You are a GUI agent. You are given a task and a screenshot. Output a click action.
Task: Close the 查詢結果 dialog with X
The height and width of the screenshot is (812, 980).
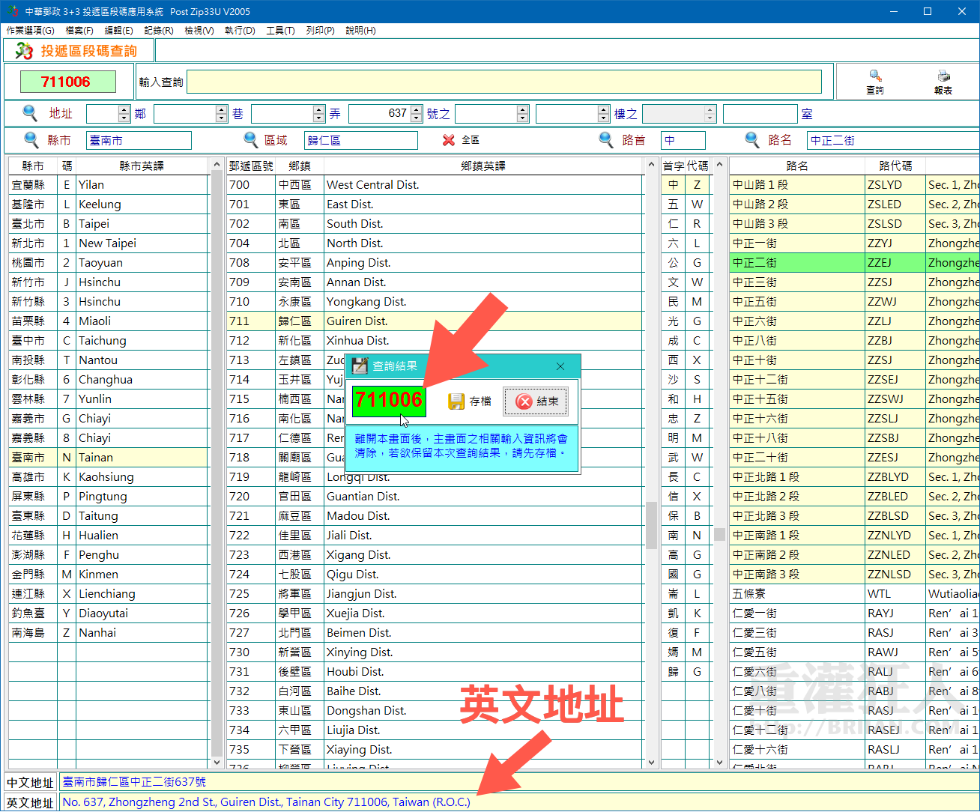pyautogui.click(x=560, y=366)
